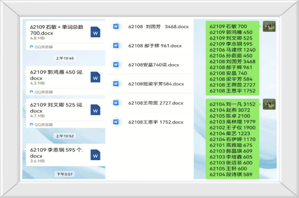Click the 上午10:45 timestamp label
The width and height of the screenshot is (299, 198).
65,58
